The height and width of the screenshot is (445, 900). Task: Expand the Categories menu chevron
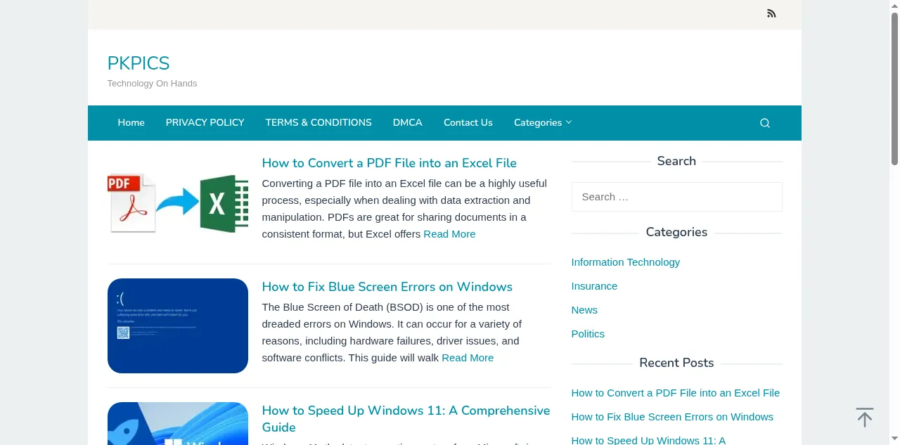(x=569, y=122)
